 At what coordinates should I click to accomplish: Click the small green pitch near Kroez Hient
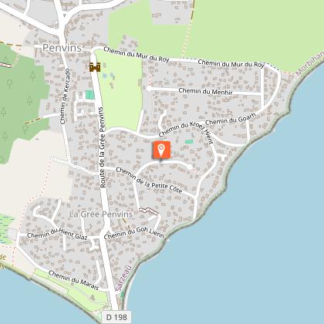(x=189, y=142)
